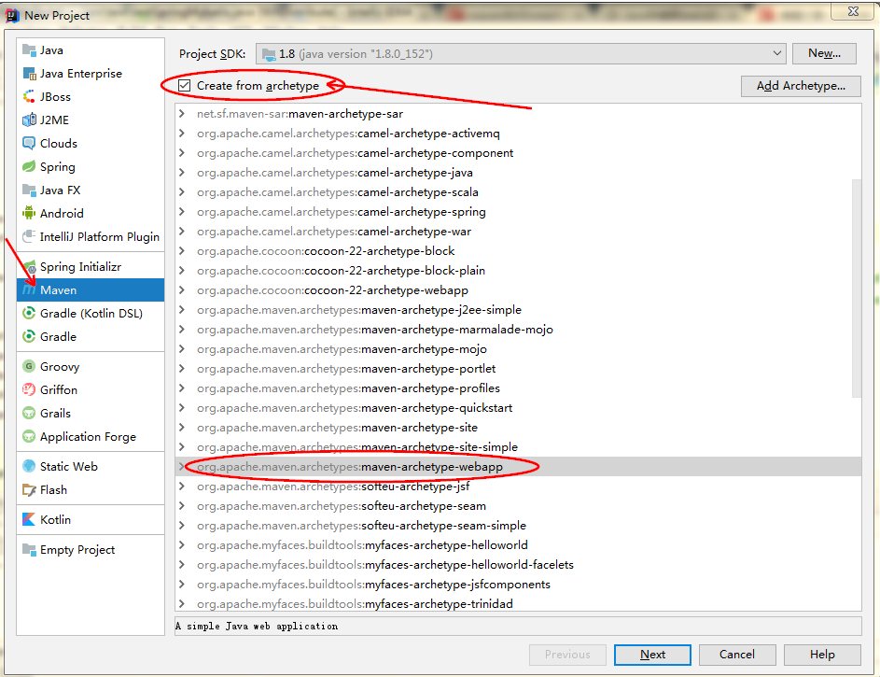Viewport: 880px width, 677px height.
Task: Expand maven-archetype-j2ee-simple chevron
Action: click(x=182, y=309)
